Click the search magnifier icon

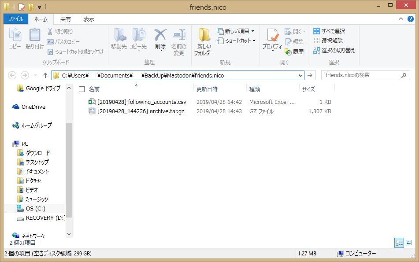[x=404, y=76]
